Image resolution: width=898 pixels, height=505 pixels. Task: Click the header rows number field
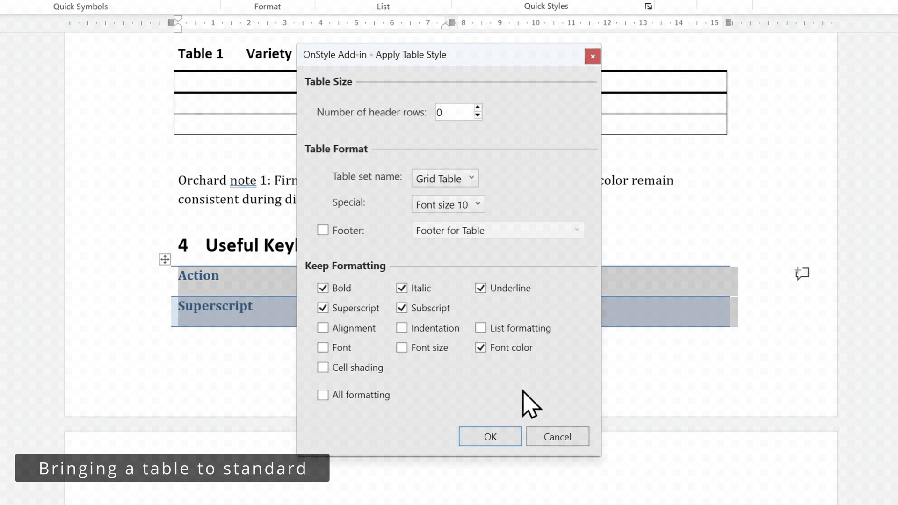click(x=454, y=112)
